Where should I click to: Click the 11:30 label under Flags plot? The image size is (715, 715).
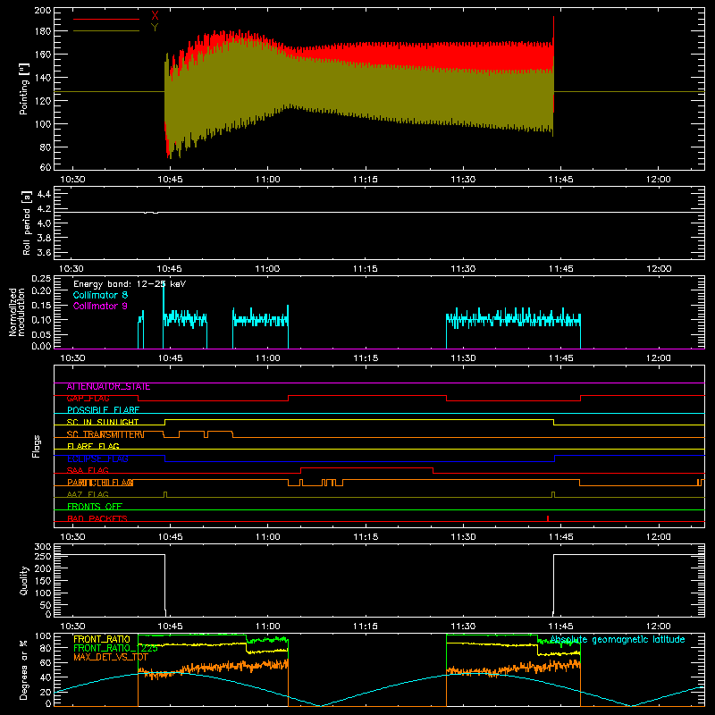463,537
